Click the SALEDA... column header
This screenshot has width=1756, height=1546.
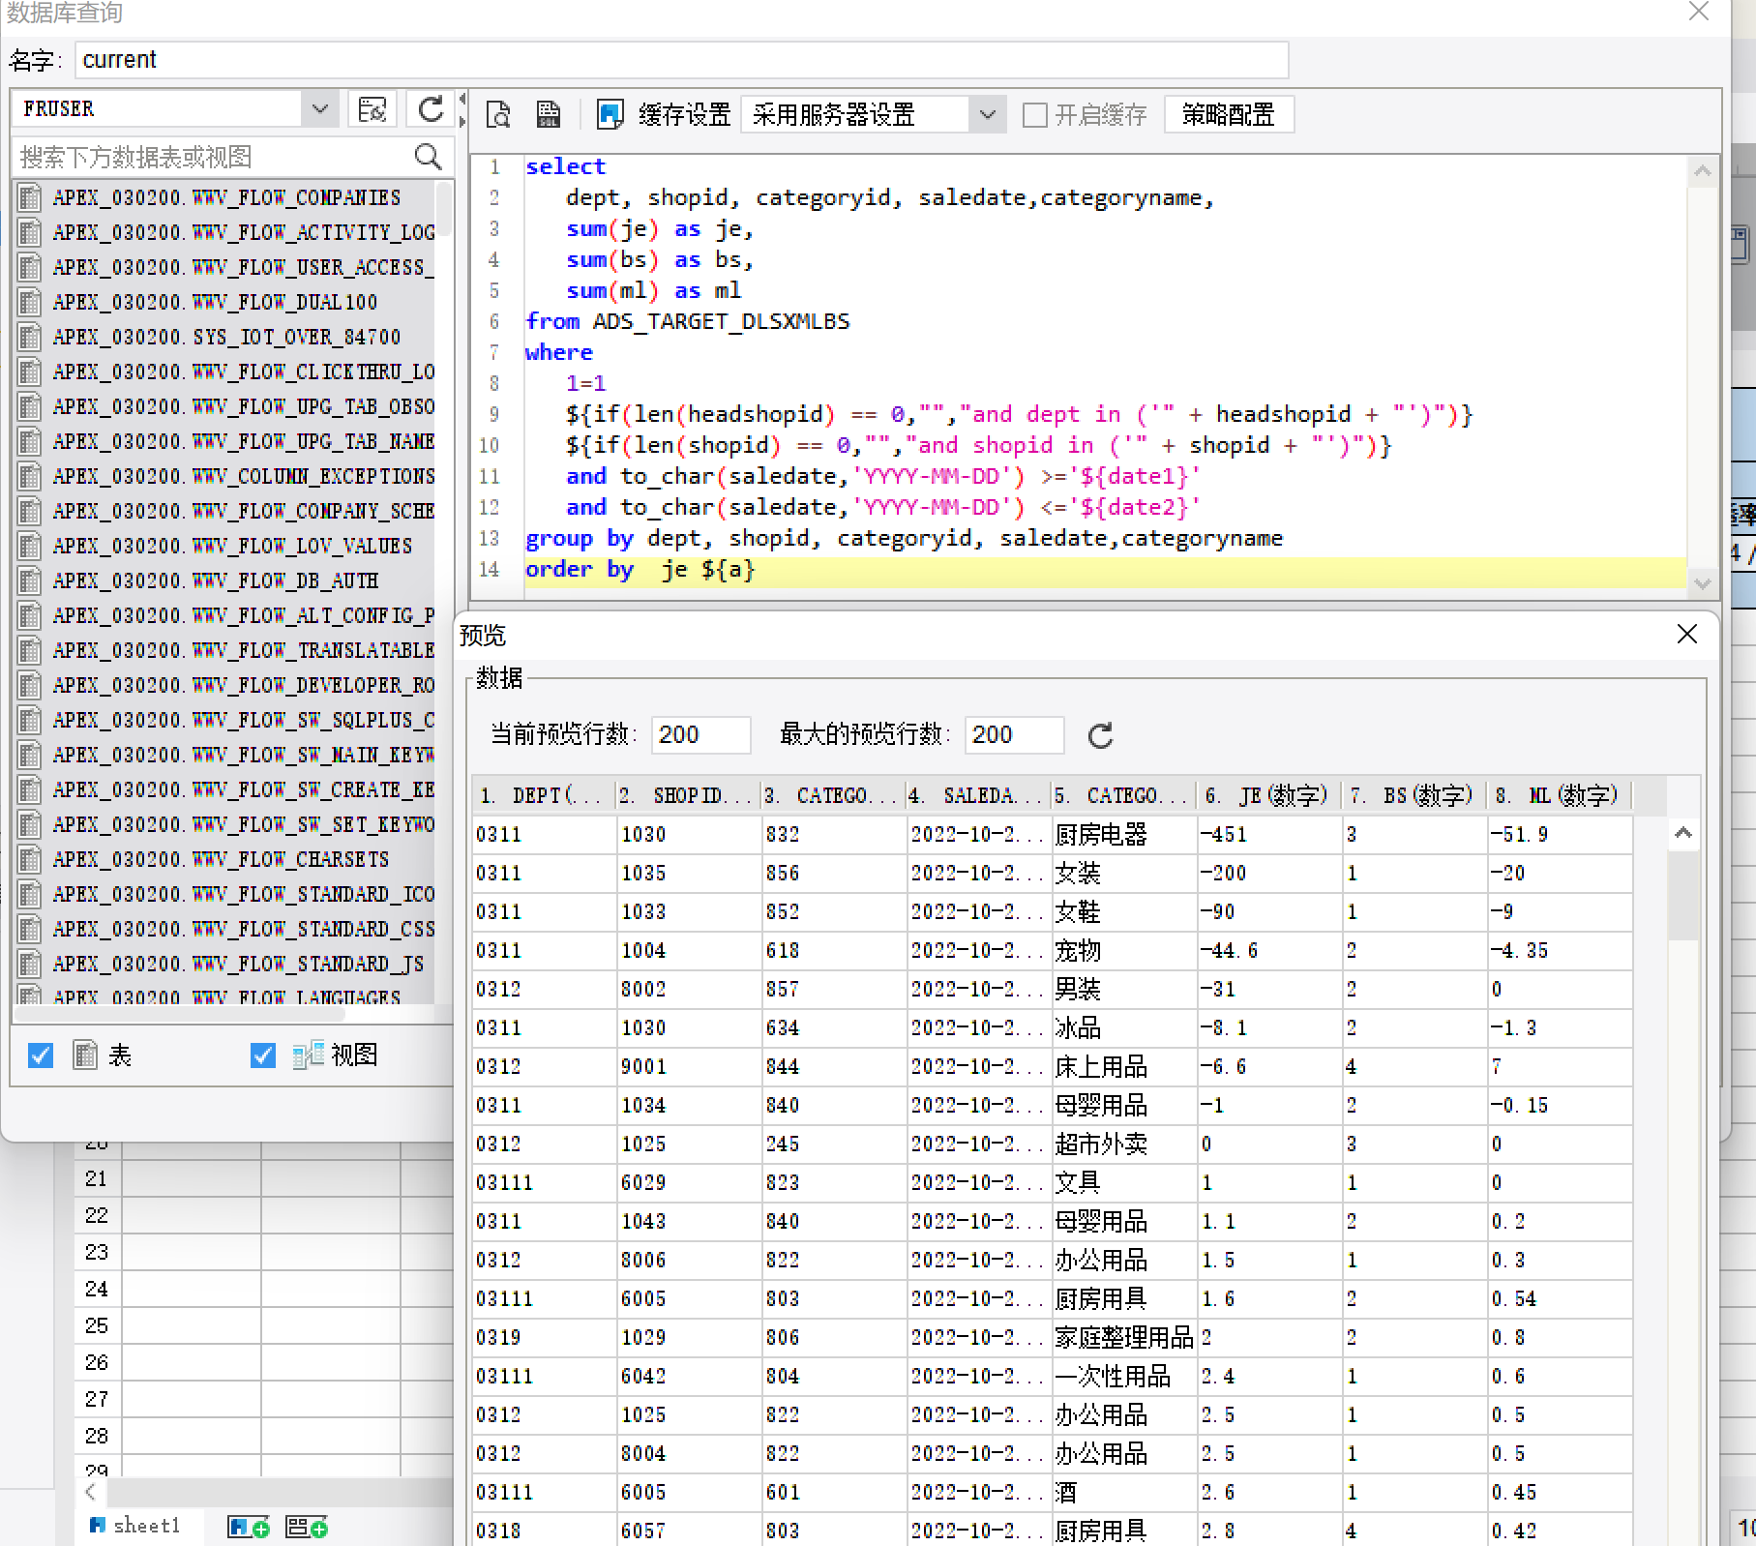[978, 795]
